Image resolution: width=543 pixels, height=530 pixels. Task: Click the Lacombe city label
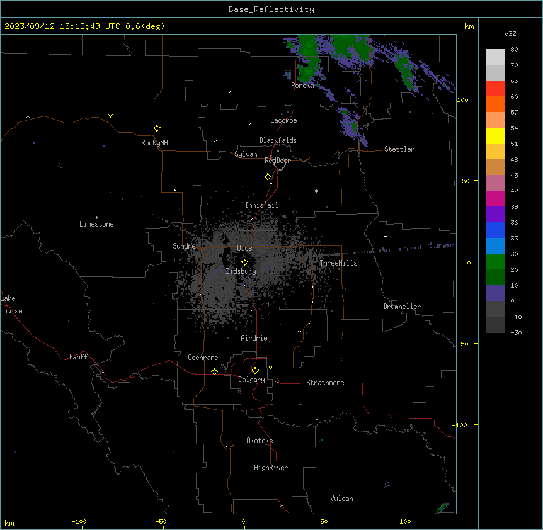click(x=283, y=120)
